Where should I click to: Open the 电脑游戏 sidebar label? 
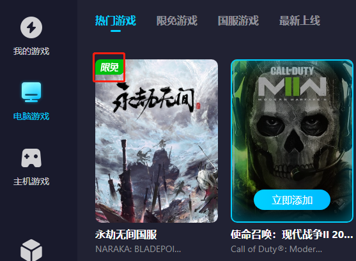(31, 116)
